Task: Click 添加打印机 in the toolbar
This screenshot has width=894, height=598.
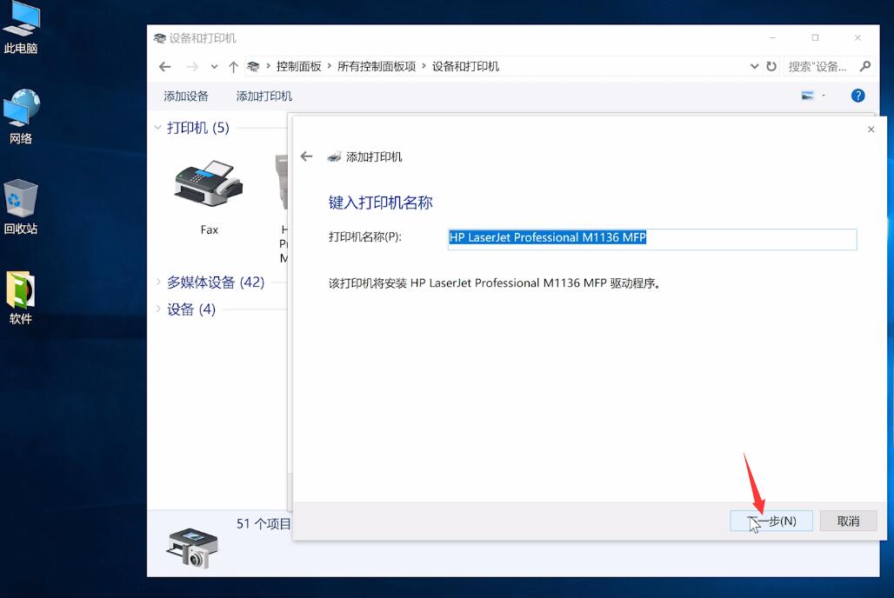Action: pos(264,96)
